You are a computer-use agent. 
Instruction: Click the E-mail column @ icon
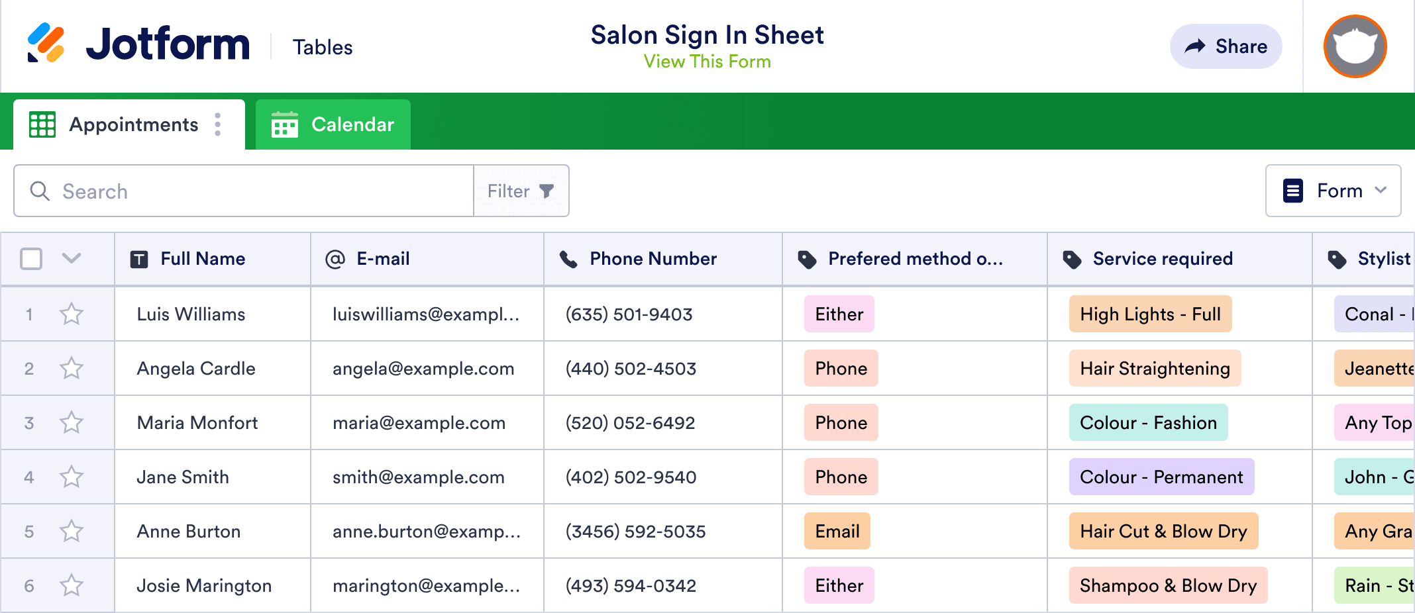pyautogui.click(x=335, y=259)
